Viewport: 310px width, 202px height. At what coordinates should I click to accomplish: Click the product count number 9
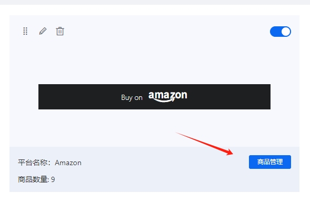pyautogui.click(x=53, y=179)
